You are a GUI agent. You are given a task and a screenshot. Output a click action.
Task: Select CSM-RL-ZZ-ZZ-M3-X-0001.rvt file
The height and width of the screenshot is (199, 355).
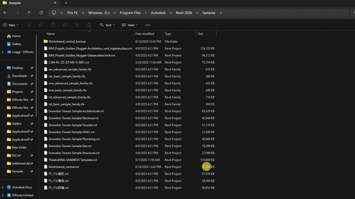pyautogui.click(x=69, y=62)
